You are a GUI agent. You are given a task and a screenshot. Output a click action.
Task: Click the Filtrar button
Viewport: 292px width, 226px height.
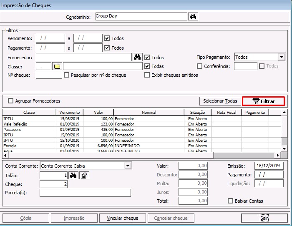(x=264, y=101)
